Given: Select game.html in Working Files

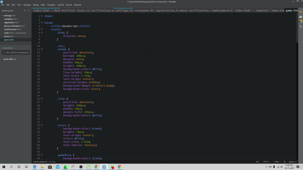Looking at the screenshot, I should click(x=9, y=40).
